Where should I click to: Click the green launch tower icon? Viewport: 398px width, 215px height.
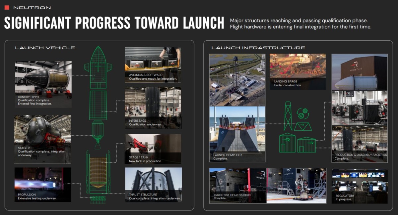(x=288, y=115)
